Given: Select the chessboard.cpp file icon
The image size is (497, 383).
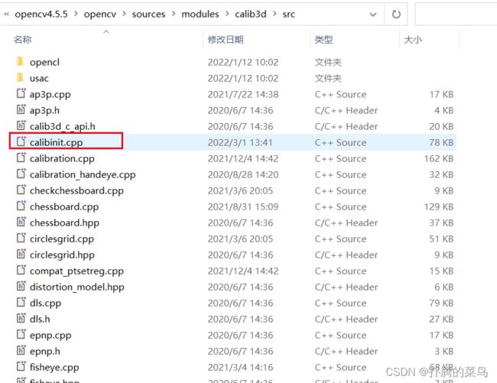Looking at the screenshot, I should point(21,206).
